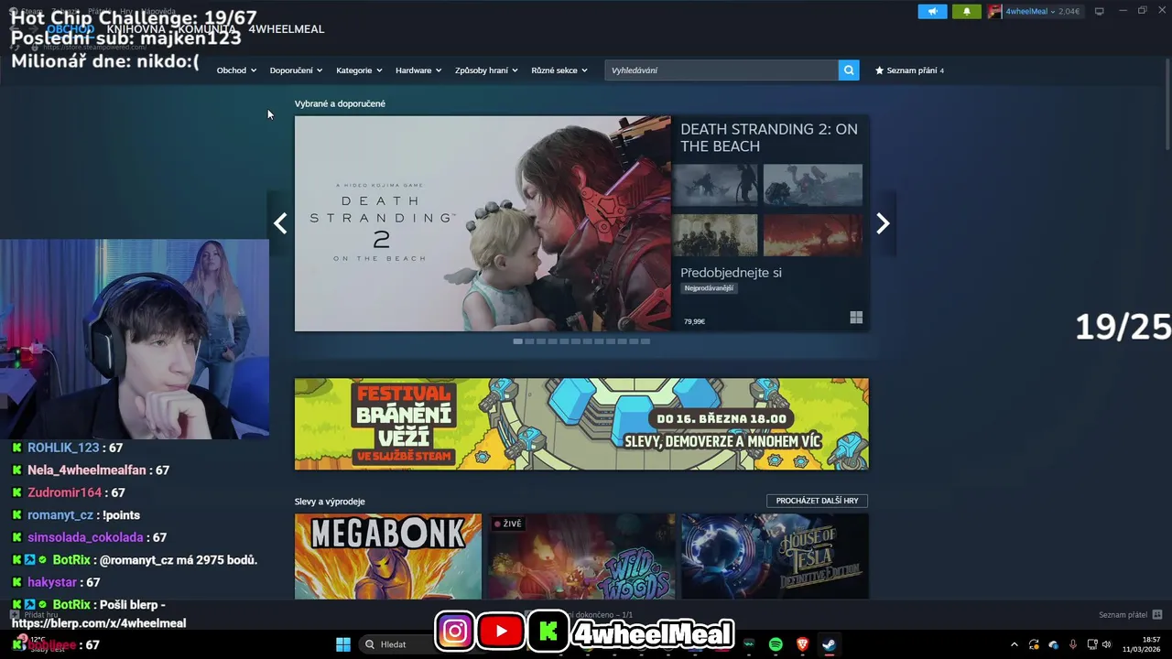Open Spotify from the taskbar
The height and width of the screenshot is (659, 1172).
(776, 644)
